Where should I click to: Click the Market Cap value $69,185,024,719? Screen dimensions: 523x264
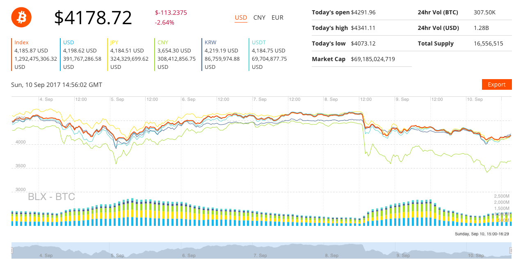click(373, 59)
